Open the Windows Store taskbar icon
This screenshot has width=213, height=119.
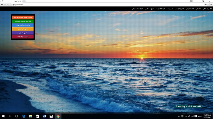pos(37,116)
